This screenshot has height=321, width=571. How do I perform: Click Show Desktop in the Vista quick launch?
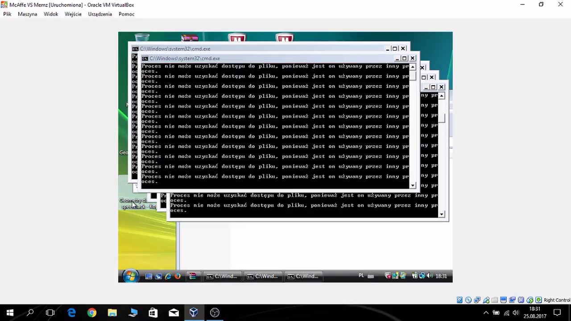[149, 276]
